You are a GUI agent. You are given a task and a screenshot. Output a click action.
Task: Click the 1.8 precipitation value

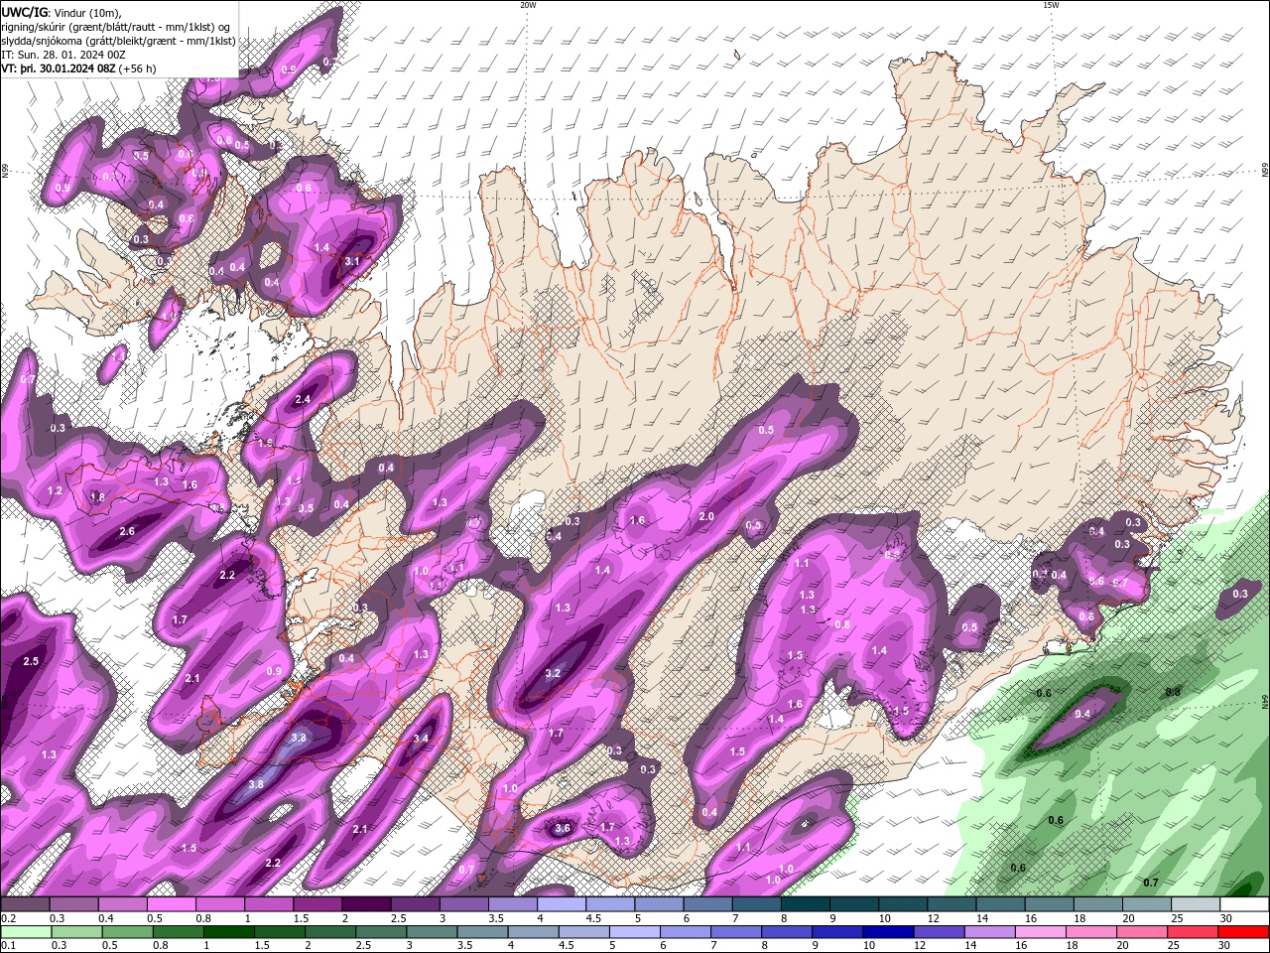click(97, 497)
